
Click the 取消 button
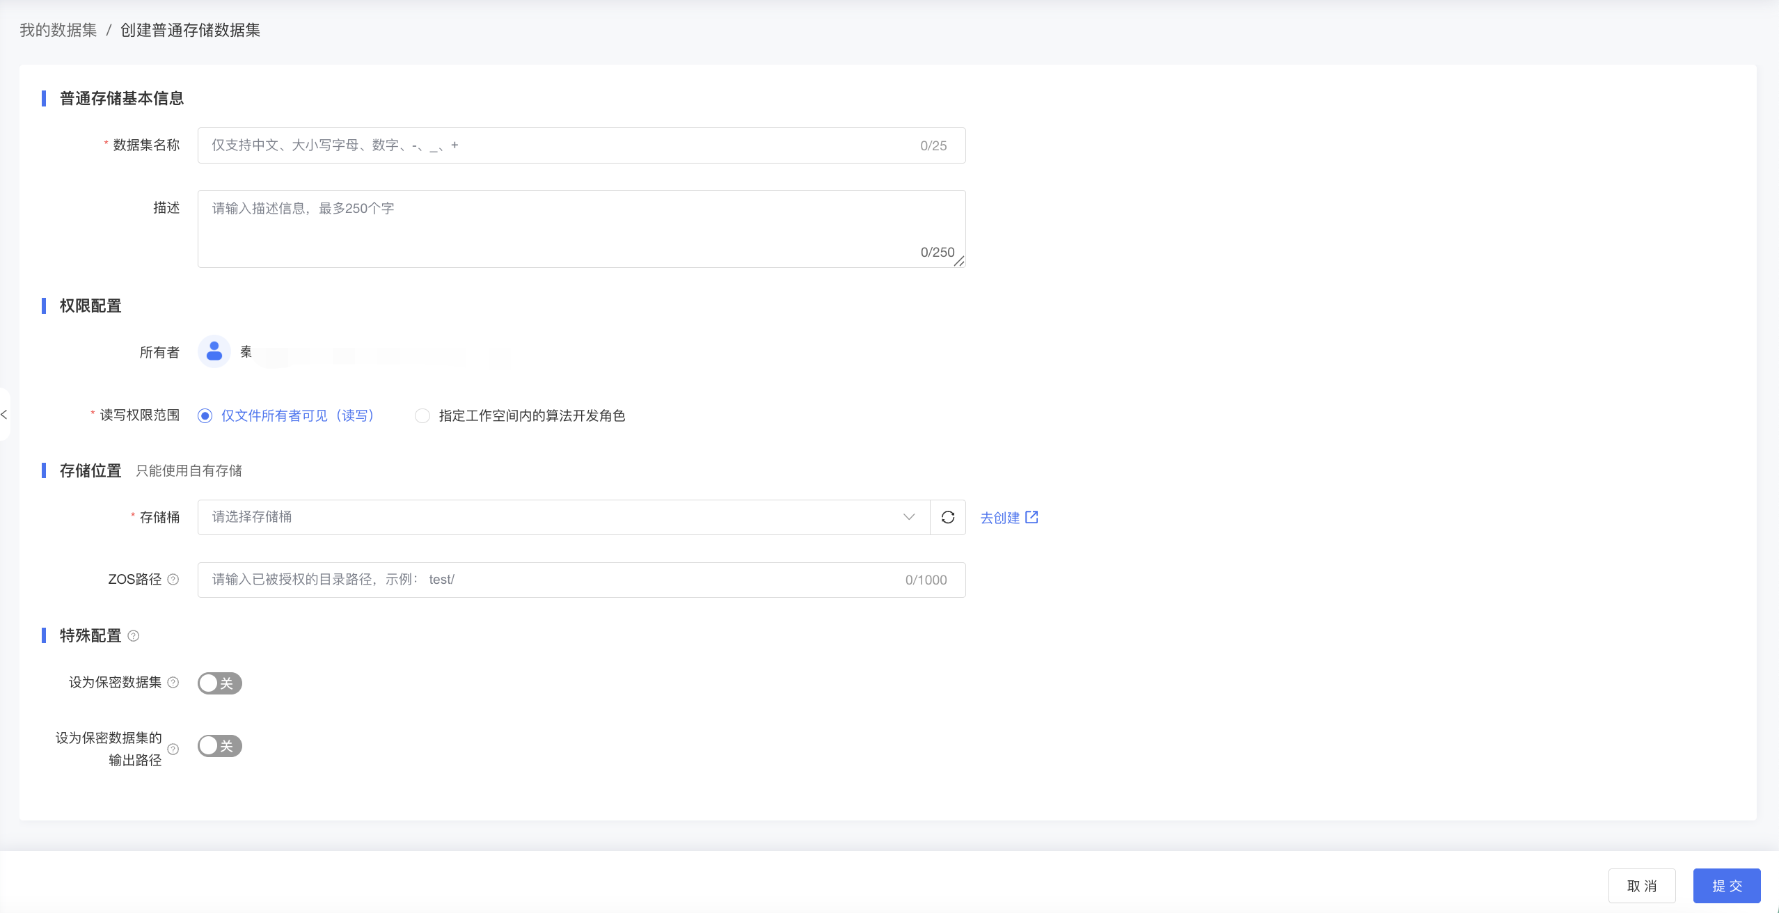pyautogui.click(x=1642, y=886)
